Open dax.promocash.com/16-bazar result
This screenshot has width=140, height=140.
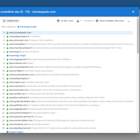pyautogui.click(x=31, y=40)
